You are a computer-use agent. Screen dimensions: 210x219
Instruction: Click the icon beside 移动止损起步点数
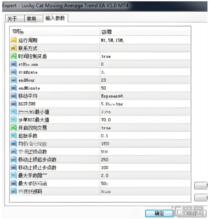[13, 160]
